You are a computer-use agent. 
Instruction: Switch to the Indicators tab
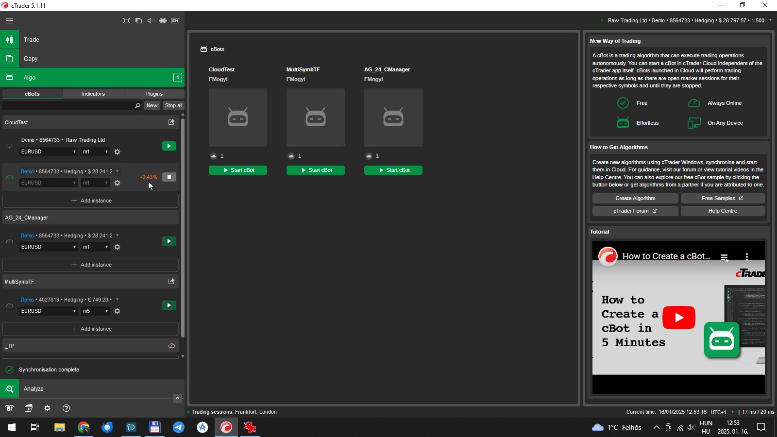click(x=93, y=94)
